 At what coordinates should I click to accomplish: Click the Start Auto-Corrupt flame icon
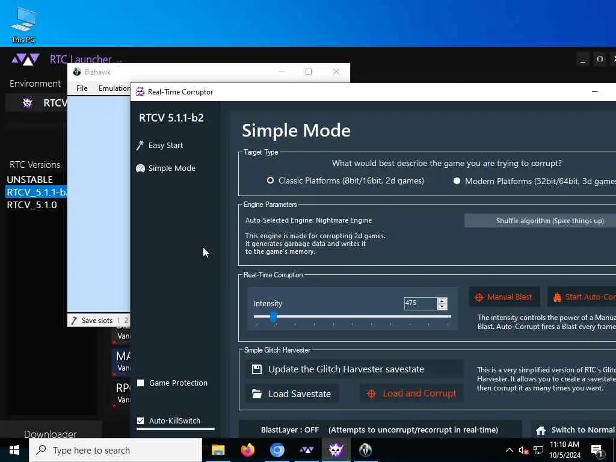point(557,297)
